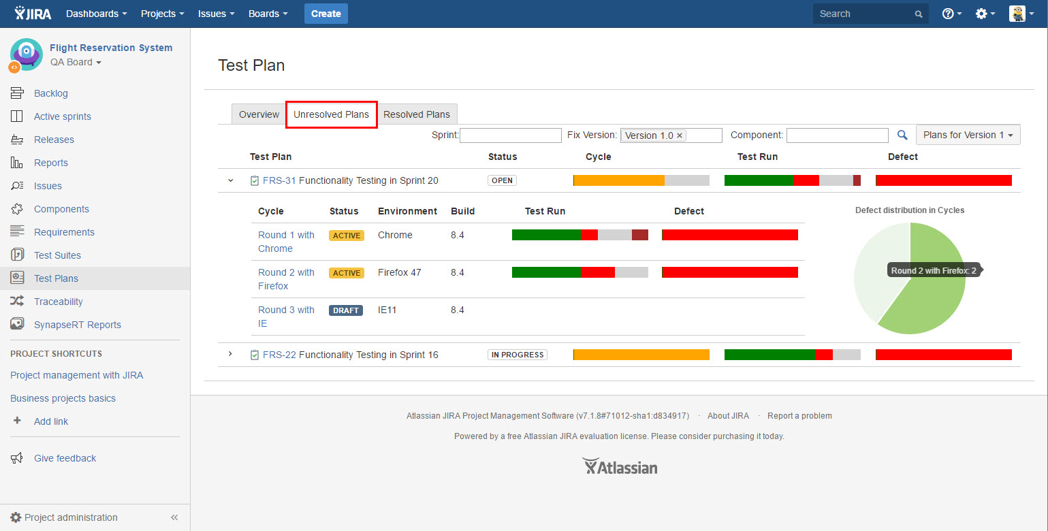
Task: Open the Boards dropdown menu
Action: [x=268, y=14]
